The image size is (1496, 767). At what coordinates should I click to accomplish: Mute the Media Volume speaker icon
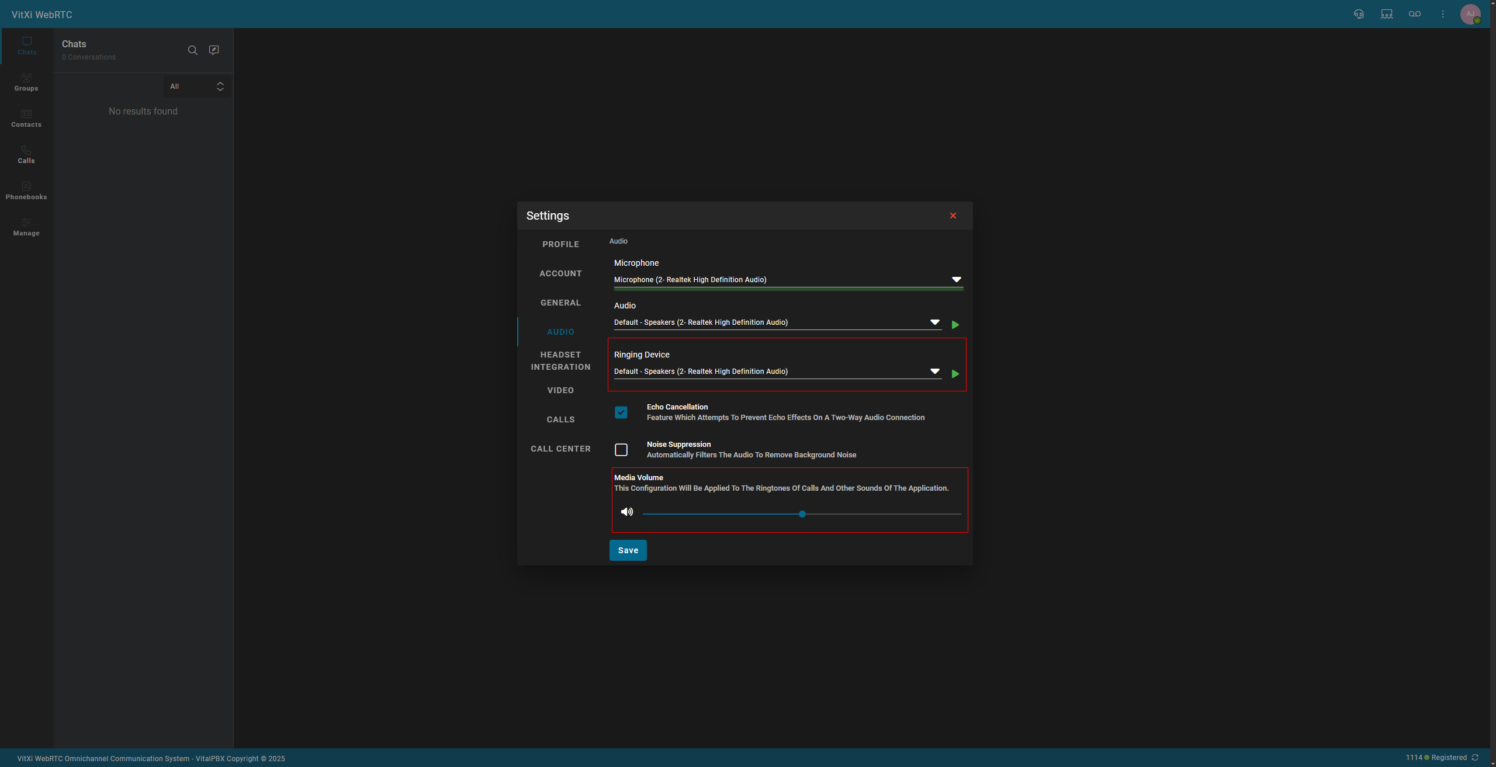click(x=627, y=512)
